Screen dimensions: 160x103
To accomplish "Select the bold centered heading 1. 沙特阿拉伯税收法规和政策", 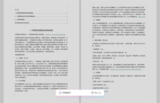I will [41, 30].
